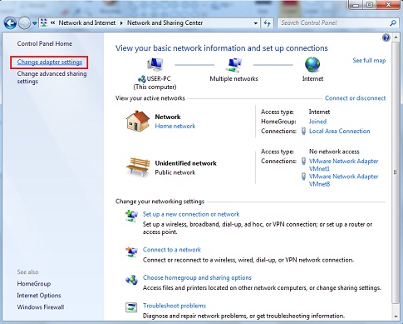Click the USER-PC computer icon

pos(155,65)
